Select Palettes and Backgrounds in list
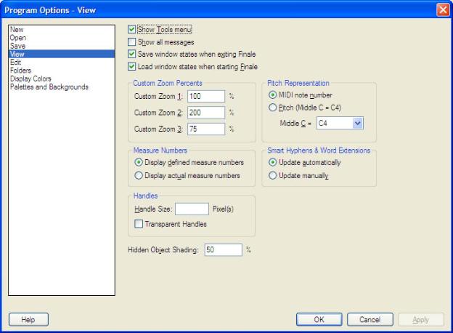The image size is (453, 333). [49, 87]
